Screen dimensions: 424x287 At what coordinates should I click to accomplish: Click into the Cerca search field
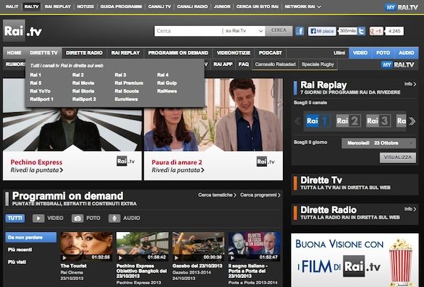(188, 31)
